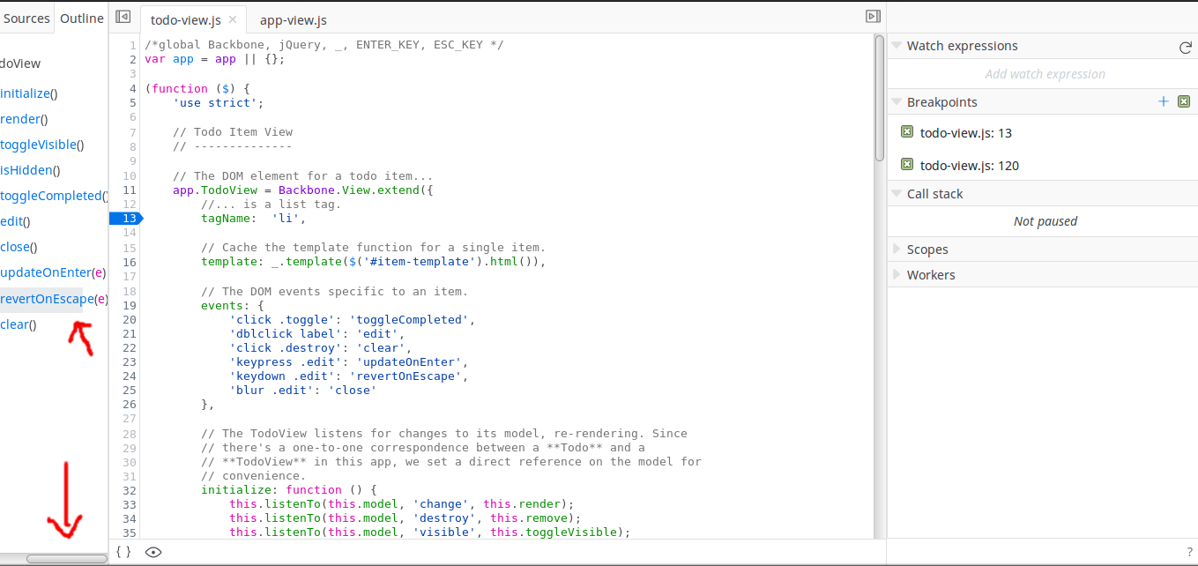
Task: Click line number 20 in gutter
Action: click(x=130, y=319)
